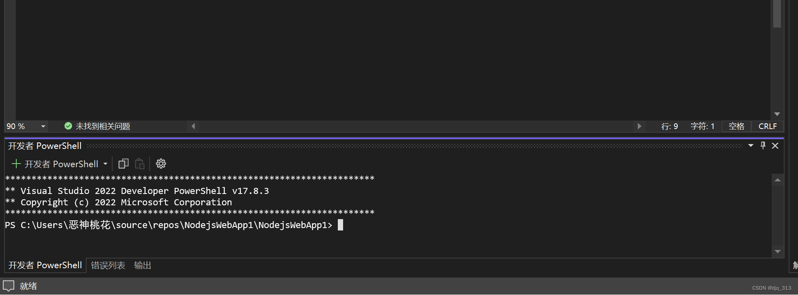The image size is (798, 295).
Task: Add a new Developer PowerShell with the plus icon
Action: point(16,164)
